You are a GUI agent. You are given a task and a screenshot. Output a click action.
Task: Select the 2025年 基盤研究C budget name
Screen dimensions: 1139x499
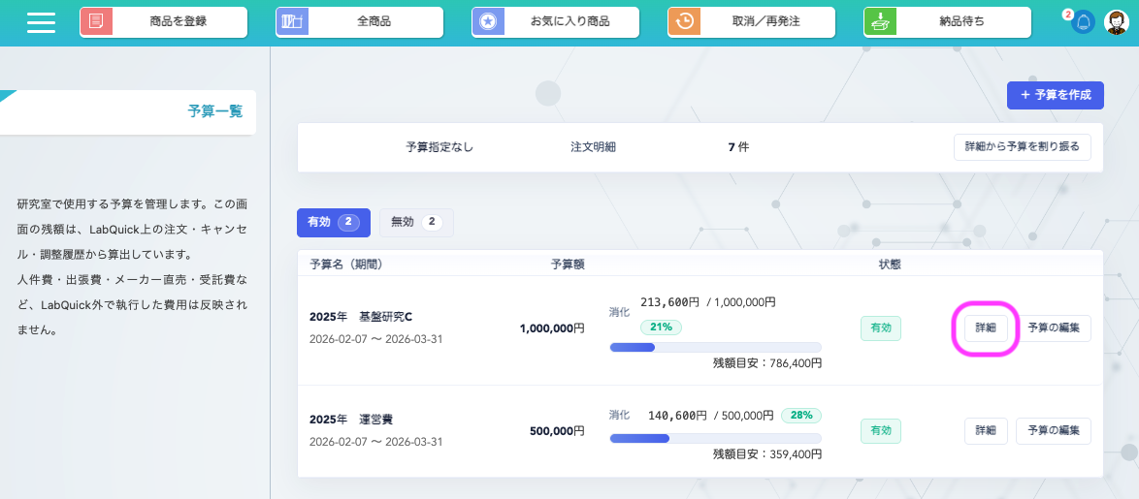point(360,317)
